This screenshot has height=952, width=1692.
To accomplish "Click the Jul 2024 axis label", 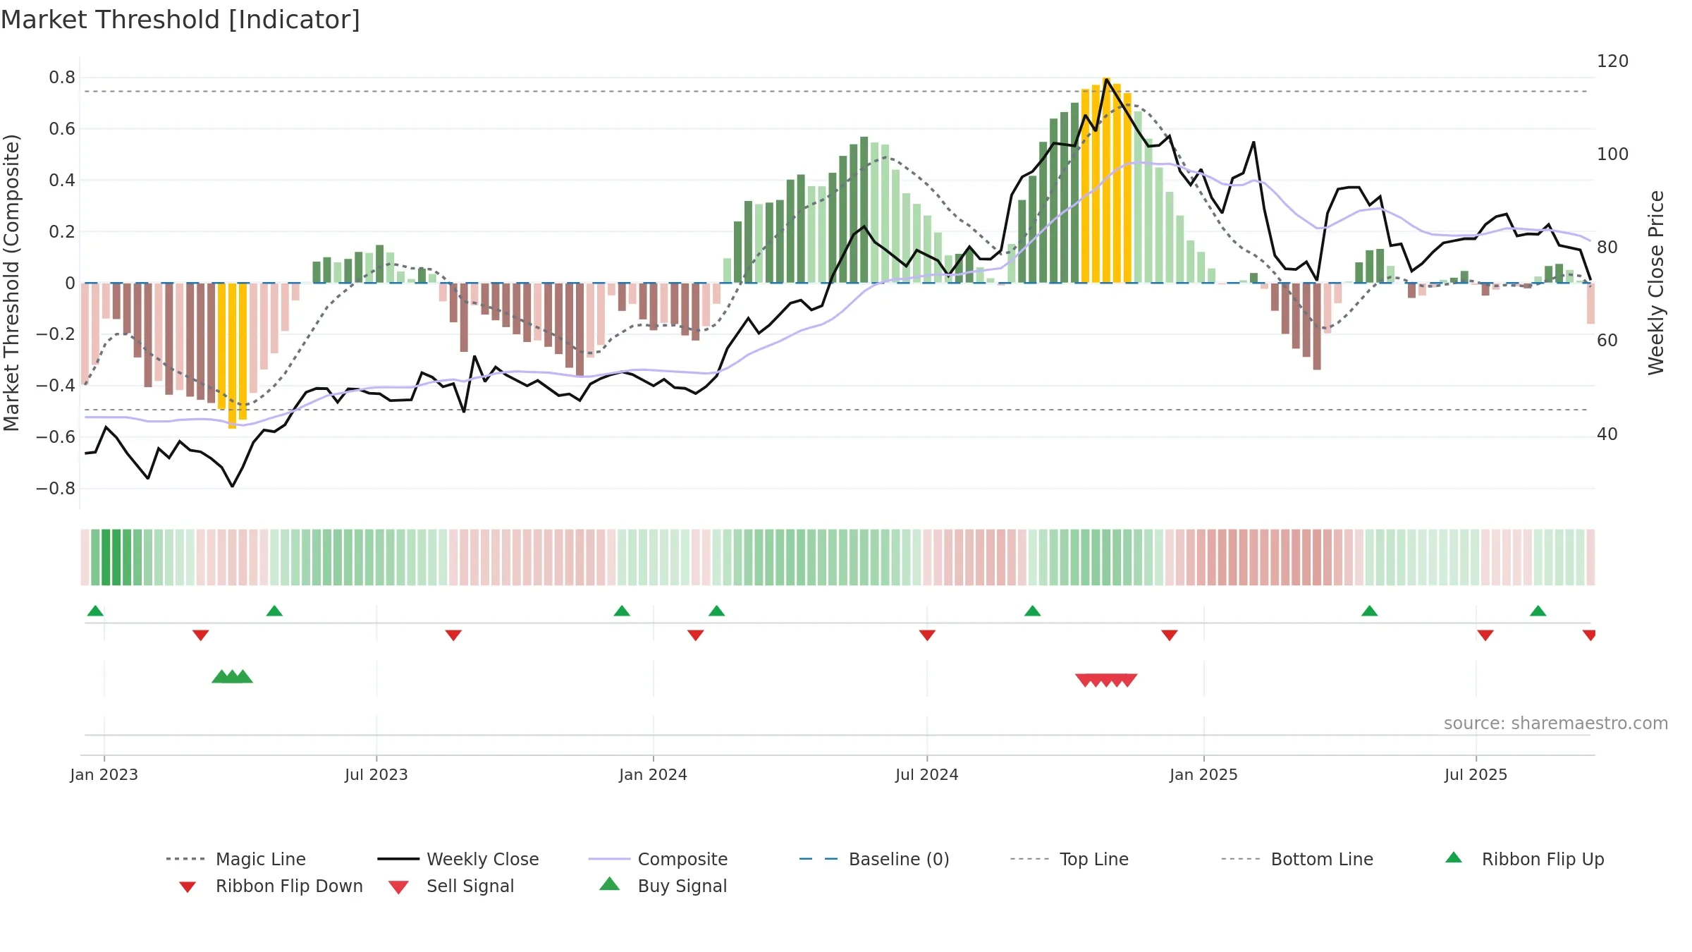I will 927,774.
